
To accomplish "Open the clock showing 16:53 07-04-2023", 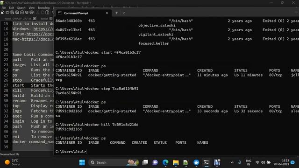I will (281, 162).
